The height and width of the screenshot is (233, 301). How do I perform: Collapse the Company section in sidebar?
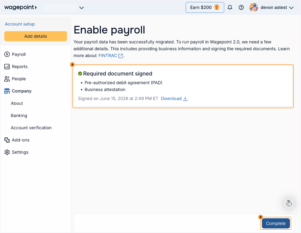point(18,91)
